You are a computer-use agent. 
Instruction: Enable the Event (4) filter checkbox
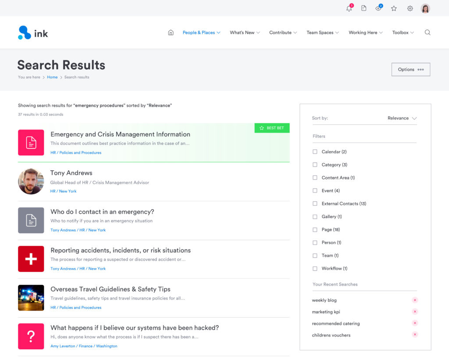point(314,190)
